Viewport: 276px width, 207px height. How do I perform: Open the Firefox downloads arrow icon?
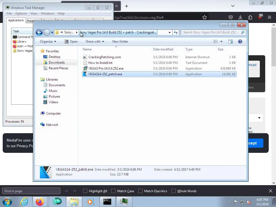point(240,17)
